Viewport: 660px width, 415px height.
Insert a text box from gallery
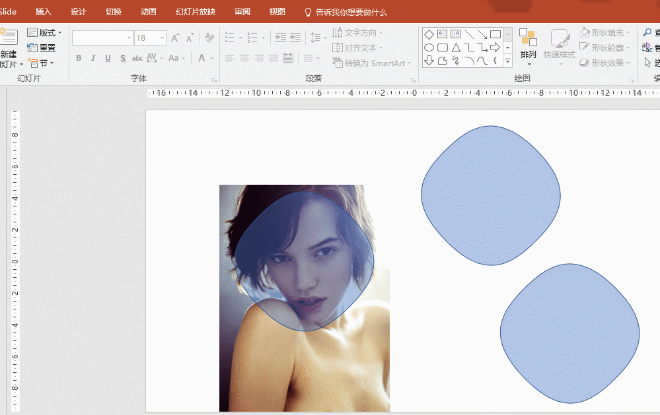442,34
